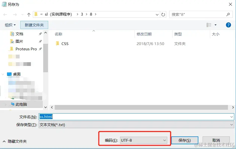
Task: Click the 3 breadcrumb segment
Action: [82, 14]
